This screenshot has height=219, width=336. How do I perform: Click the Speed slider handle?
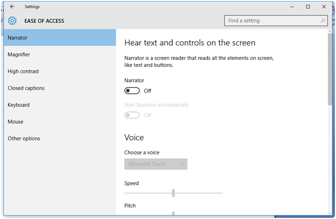173,193
